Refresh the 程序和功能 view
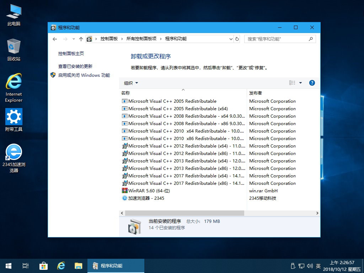This screenshot has height=273, width=364. click(237, 39)
